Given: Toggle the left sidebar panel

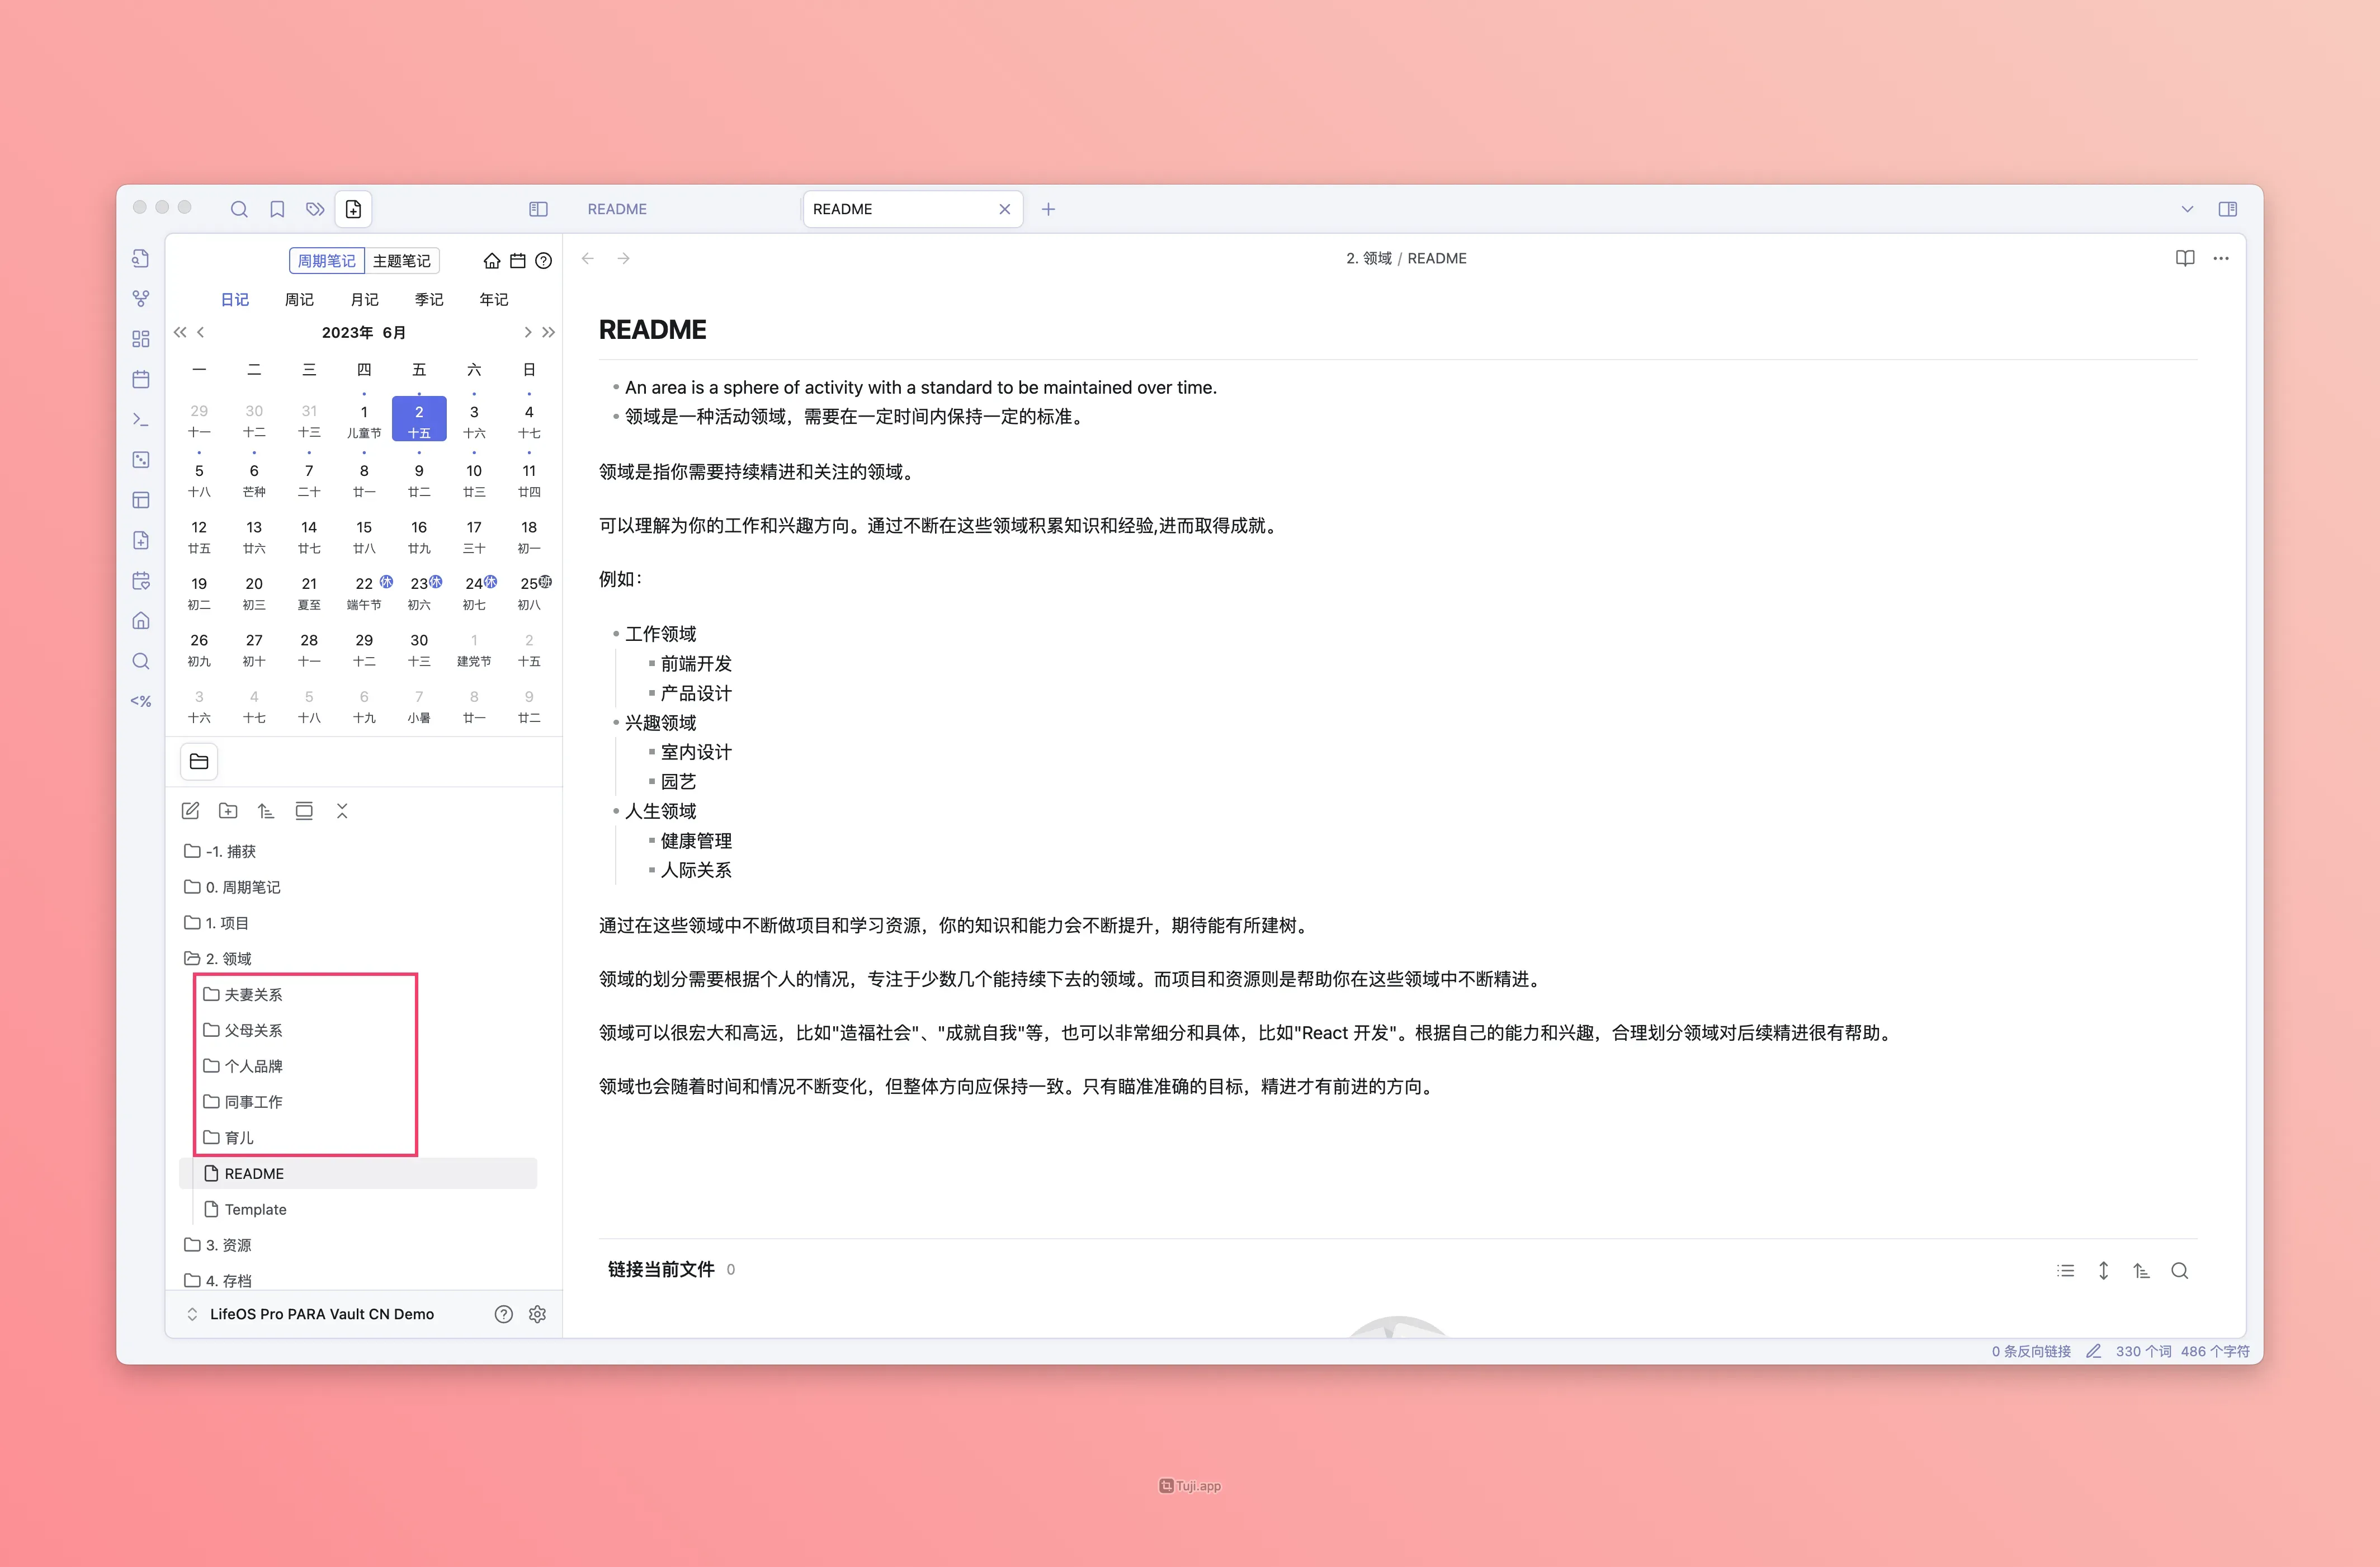Looking at the screenshot, I should (538, 209).
